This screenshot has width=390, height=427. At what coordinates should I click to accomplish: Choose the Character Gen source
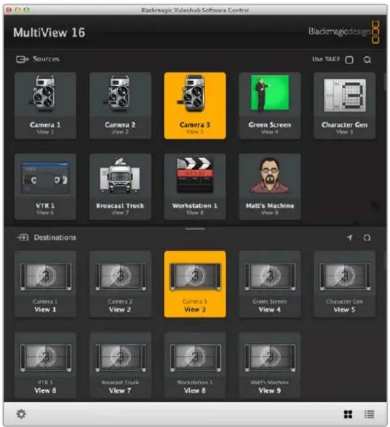[x=345, y=106]
